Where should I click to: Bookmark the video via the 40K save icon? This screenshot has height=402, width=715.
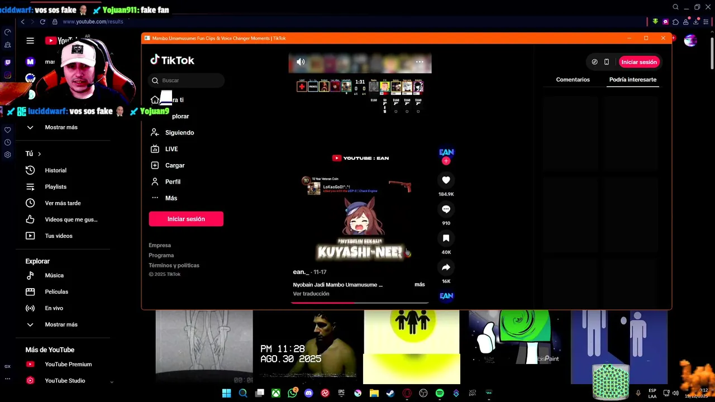pos(446,238)
